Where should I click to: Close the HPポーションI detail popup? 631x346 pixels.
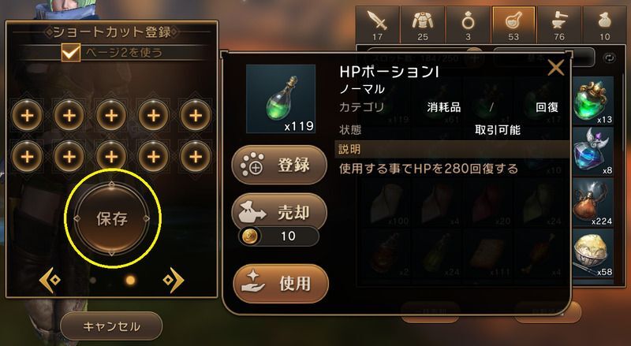(x=556, y=69)
